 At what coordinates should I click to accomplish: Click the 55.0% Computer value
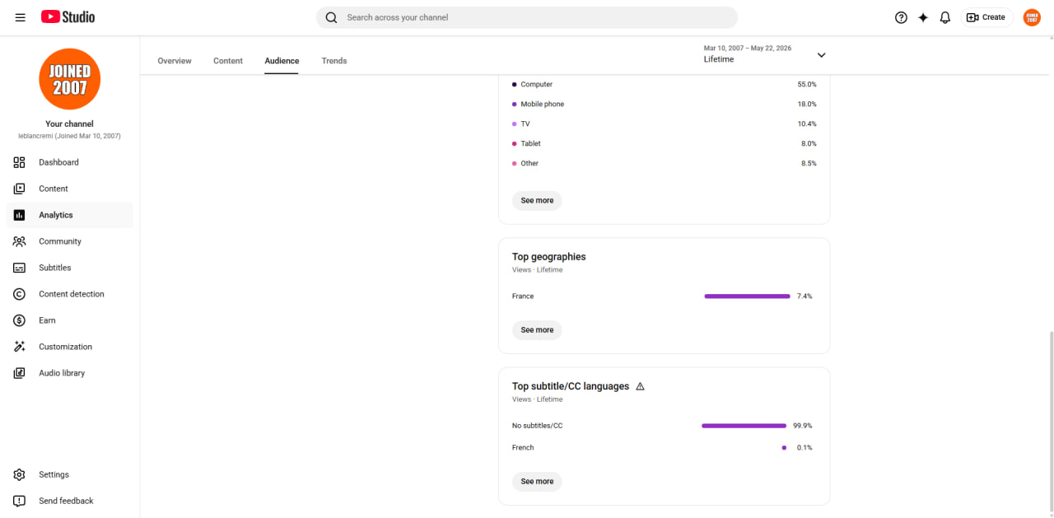[x=807, y=84]
